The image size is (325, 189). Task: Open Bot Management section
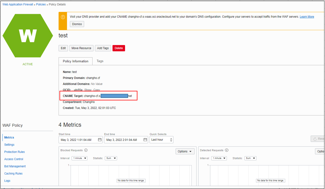(x=15, y=167)
